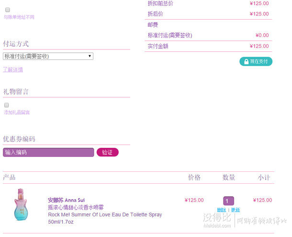Click the 产品 column header

(x=9, y=178)
